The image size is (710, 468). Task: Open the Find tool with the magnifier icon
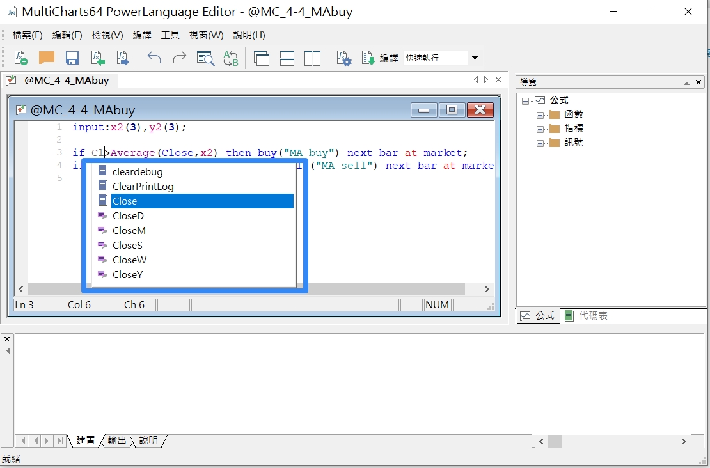tap(205, 58)
